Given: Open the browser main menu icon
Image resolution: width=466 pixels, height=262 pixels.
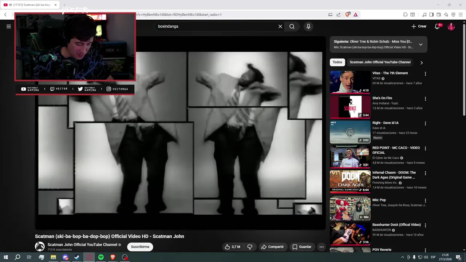Looking at the screenshot, I should coord(461,15).
